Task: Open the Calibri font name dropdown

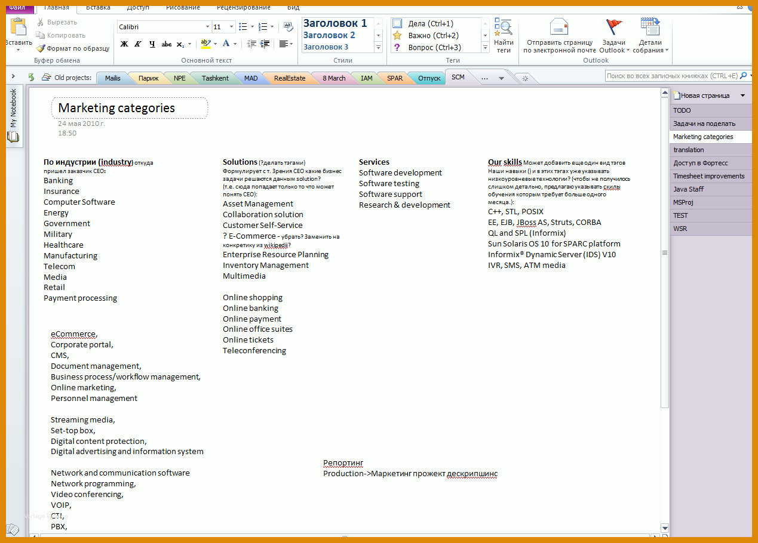Action: (x=207, y=27)
